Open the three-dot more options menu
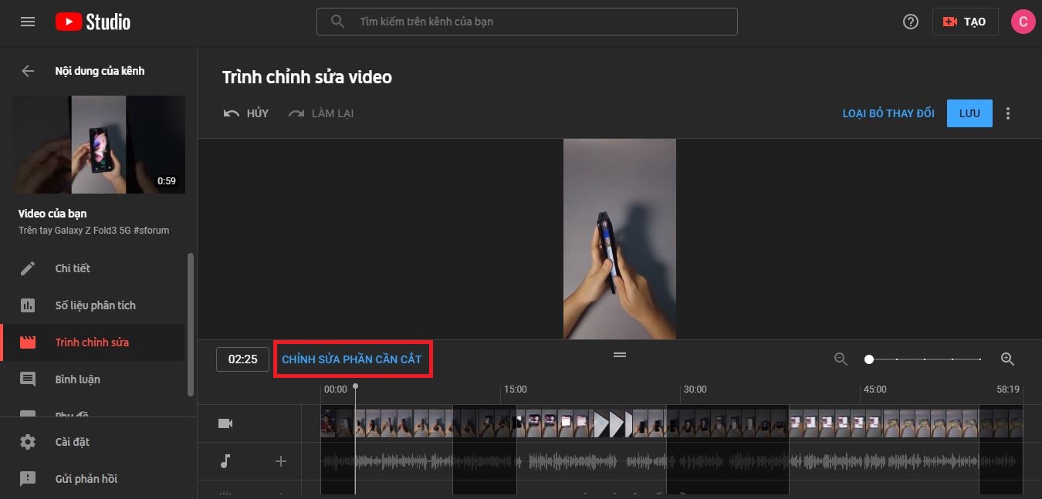 [x=1008, y=113]
